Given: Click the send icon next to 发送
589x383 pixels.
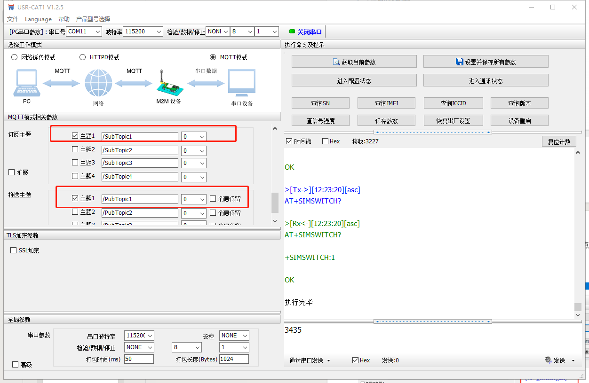Looking at the screenshot, I should pyautogui.click(x=548, y=360).
